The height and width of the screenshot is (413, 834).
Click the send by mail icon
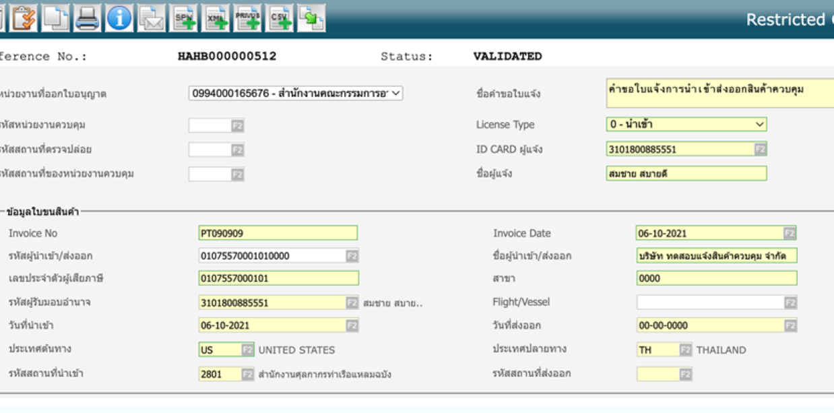tap(152, 18)
